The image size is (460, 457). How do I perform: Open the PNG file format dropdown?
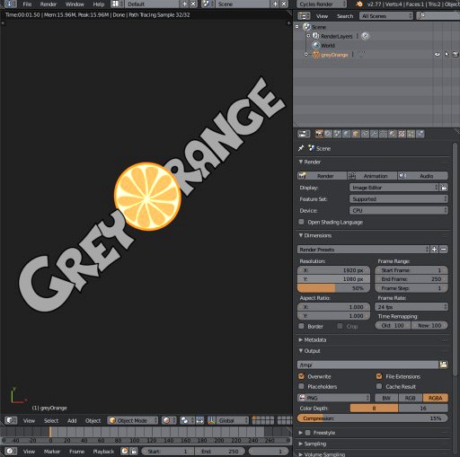333,398
